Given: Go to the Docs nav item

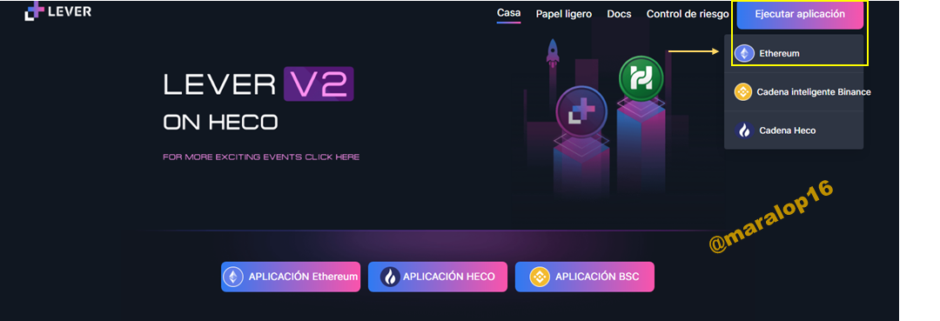Looking at the screenshot, I should click(x=619, y=14).
